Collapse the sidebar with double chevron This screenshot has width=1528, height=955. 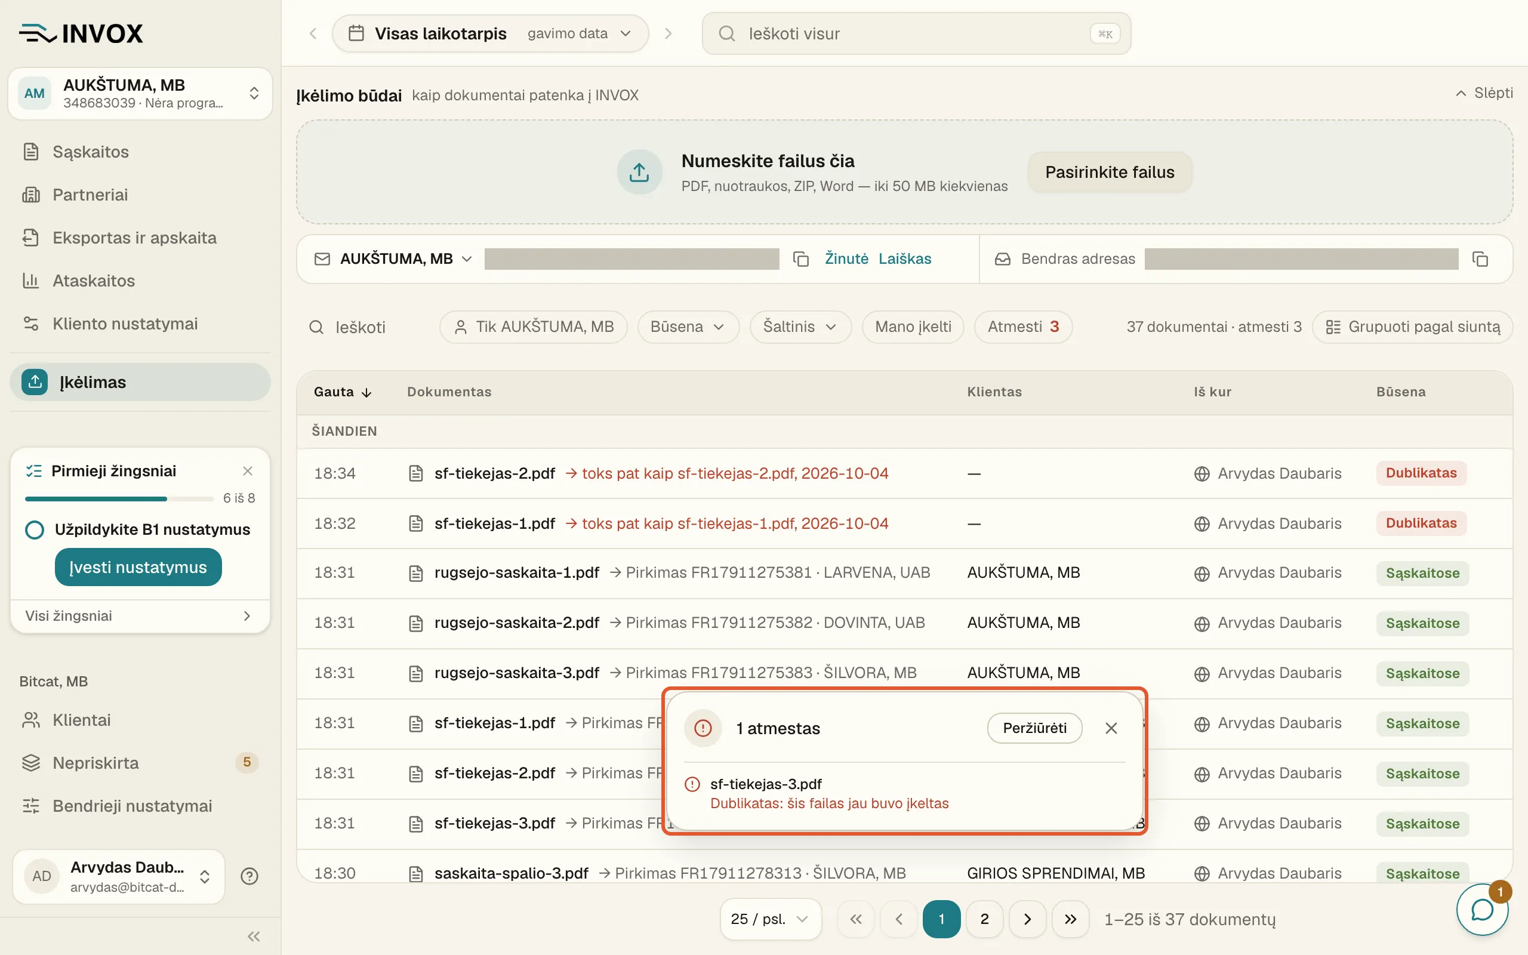[x=254, y=936]
